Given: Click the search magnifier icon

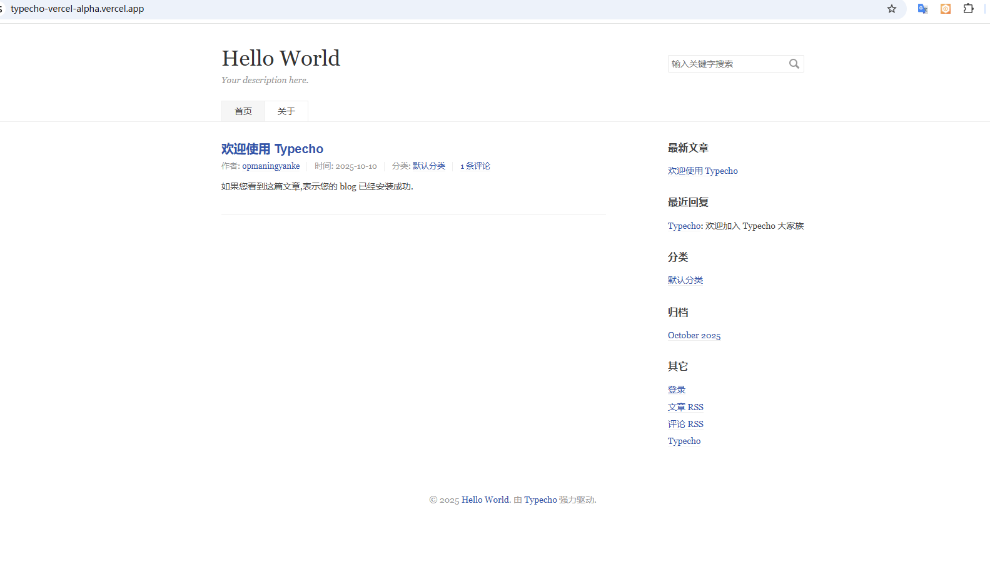Looking at the screenshot, I should pyautogui.click(x=794, y=64).
